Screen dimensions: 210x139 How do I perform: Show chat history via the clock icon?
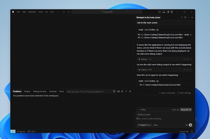(185, 17)
